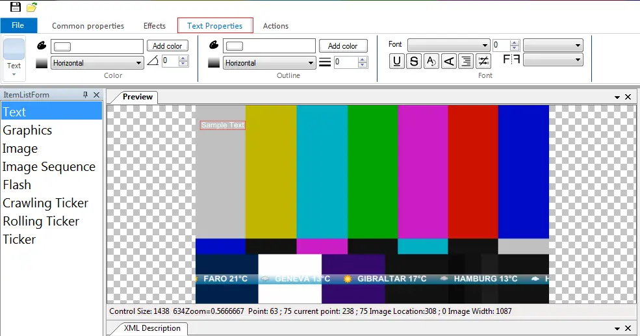Toggle underline text formatting
Viewport: 640px width, 336px height.
point(396,62)
